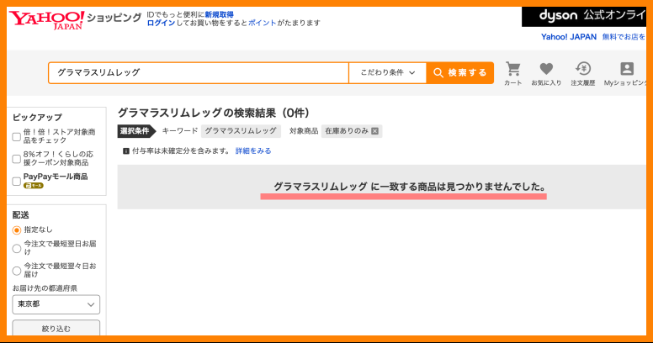This screenshot has height=343, width=653.
Task: Remove the 在庫ありのみ filter tag
Action: [x=374, y=131]
